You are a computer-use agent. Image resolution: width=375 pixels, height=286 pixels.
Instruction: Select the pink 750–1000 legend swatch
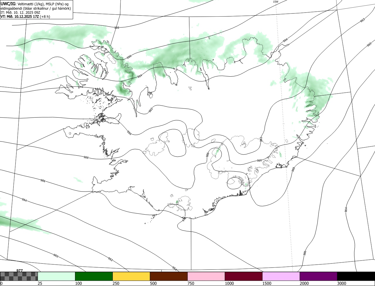206,276
